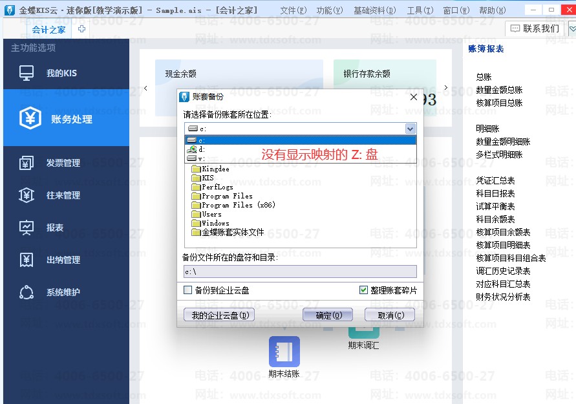Open 多栏式明细账 report
This screenshot has width=576, height=404.
pos(499,154)
